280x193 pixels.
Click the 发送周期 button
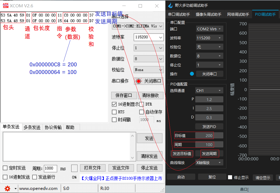click(x=209, y=154)
